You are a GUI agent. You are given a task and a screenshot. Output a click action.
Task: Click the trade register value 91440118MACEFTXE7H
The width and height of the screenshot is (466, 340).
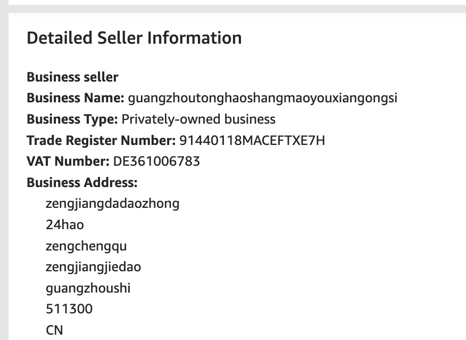click(x=252, y=140)
